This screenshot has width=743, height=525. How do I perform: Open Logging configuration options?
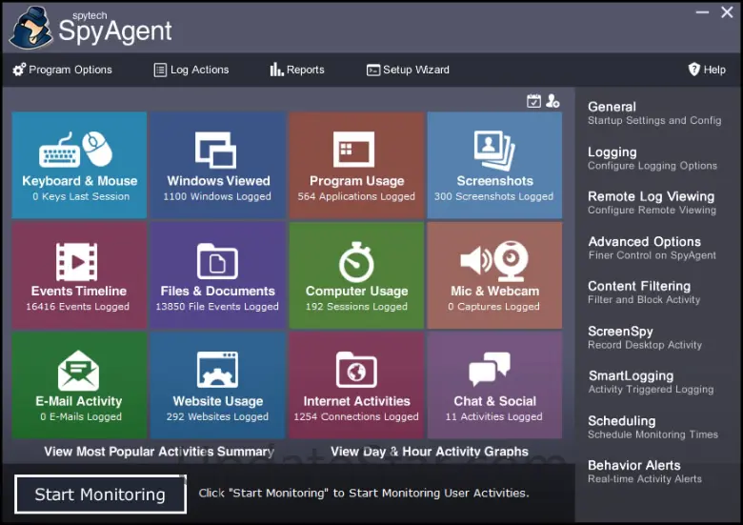click(652, 158)
